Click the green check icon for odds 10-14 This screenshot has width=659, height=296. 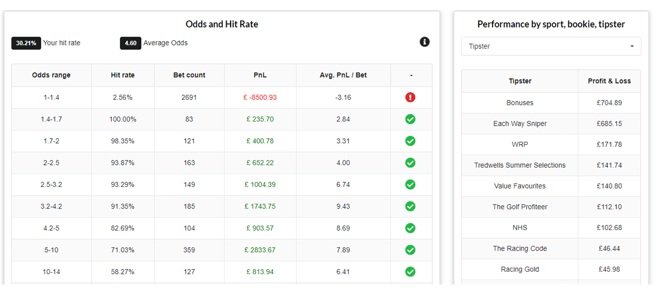point(410,272)
